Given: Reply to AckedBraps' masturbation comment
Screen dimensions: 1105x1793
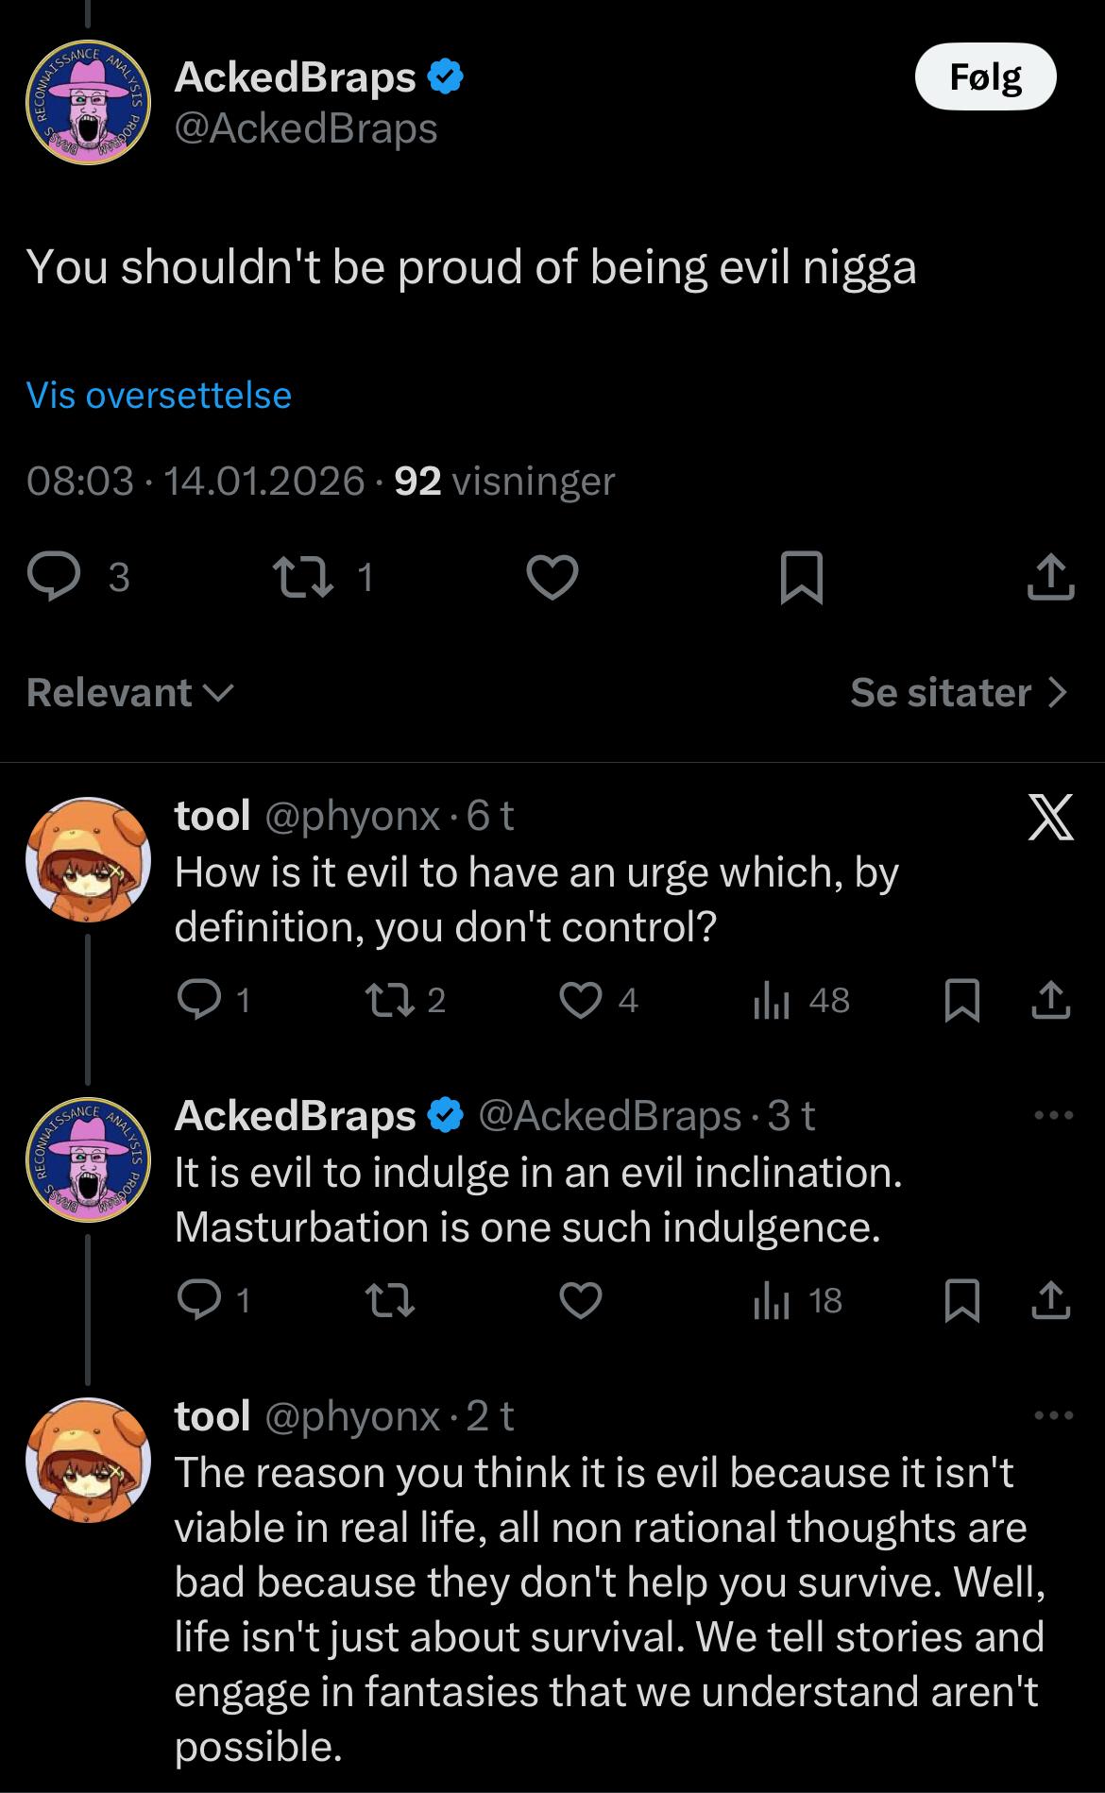Looking at the screenshot, I should click(x=199, y=1301).
